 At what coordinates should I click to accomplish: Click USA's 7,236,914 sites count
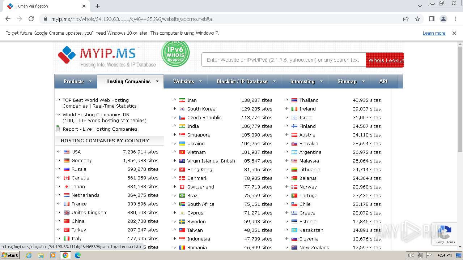tap(141, 152)
